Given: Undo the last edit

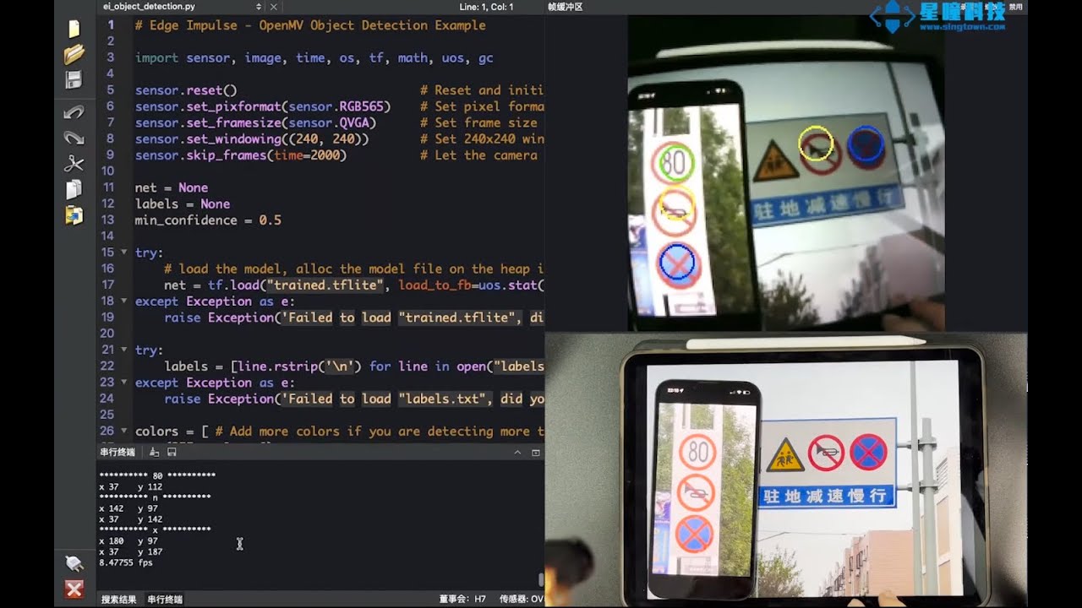Looking at the screenshot, I should click(74, 112).
